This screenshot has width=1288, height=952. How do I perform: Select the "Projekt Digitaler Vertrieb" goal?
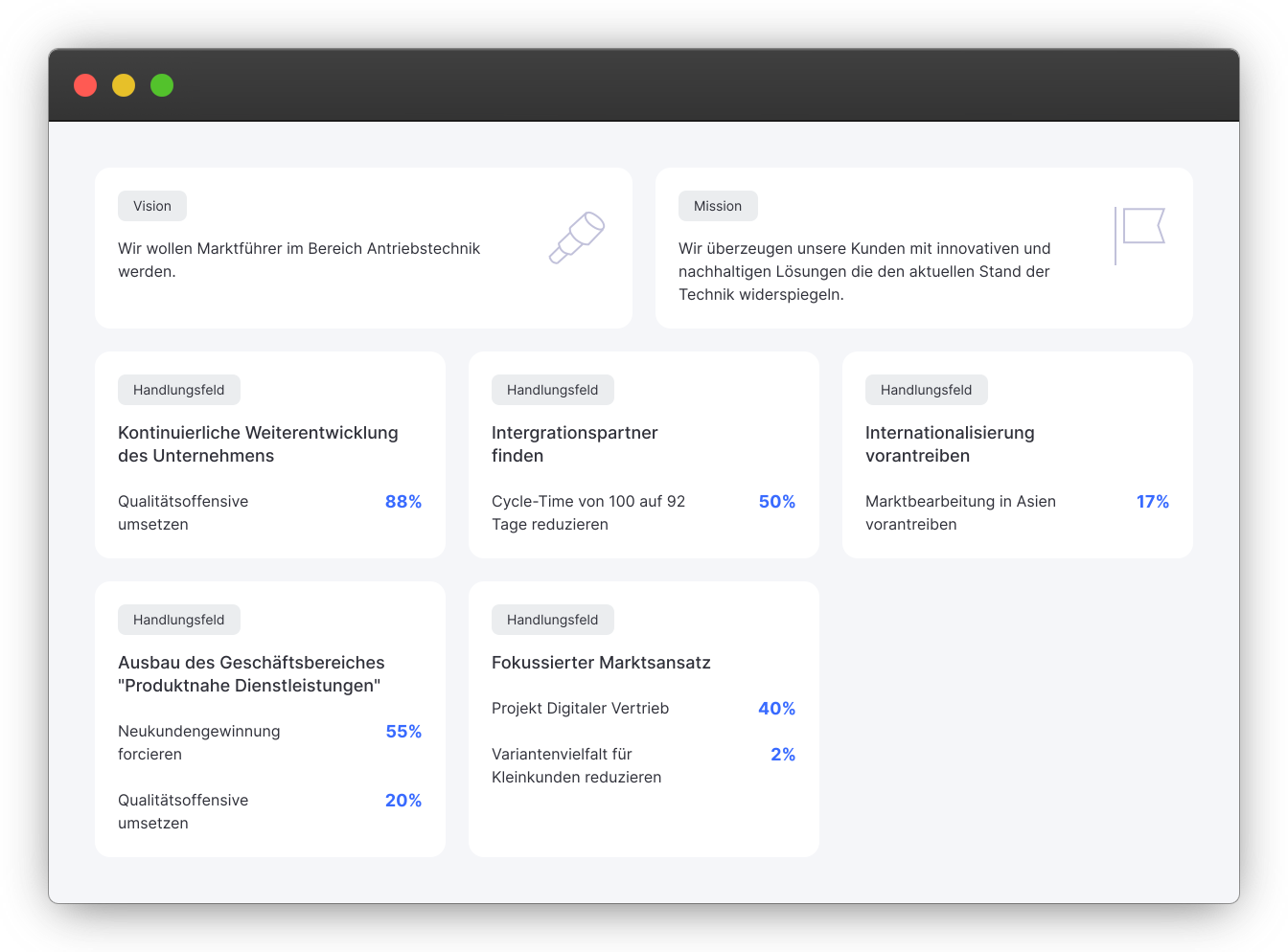point(580,709)
